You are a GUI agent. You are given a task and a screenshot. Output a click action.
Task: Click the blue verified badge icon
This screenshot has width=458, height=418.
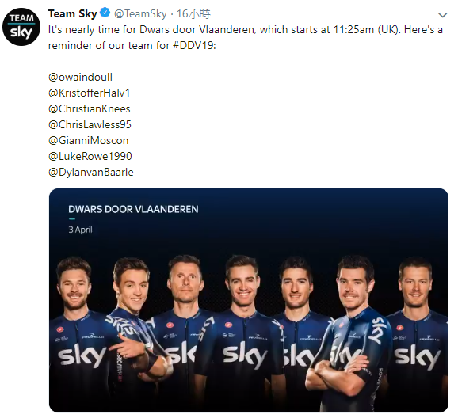pyautogui.click(x=105, y=13)
